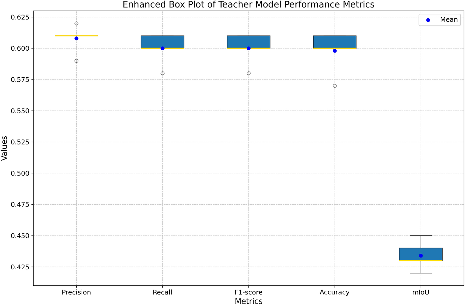Click the lower Precision outlier circle
The image size is (465, 305).
tap(76, 61)
